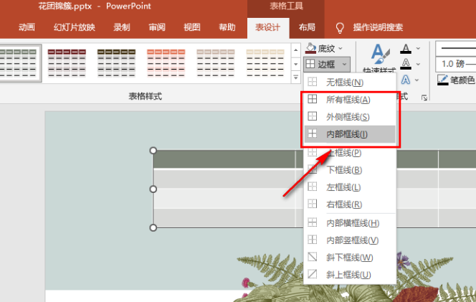The image size is (476, 302).
Task: Choose 所有框线(A) from border menu
Action: [x=350, y=100]
